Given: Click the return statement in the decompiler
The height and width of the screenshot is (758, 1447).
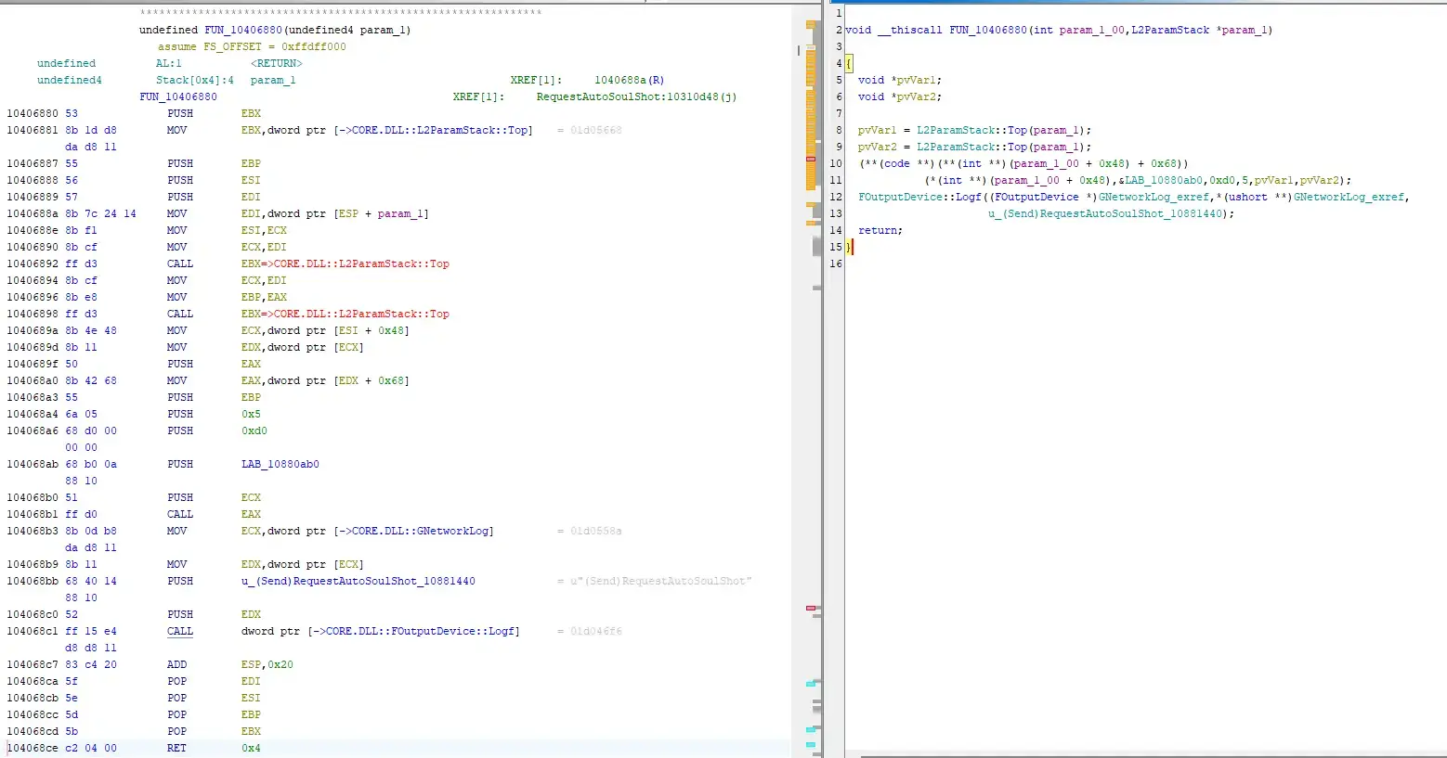Looking at the screenshot, I should (880, 230).
